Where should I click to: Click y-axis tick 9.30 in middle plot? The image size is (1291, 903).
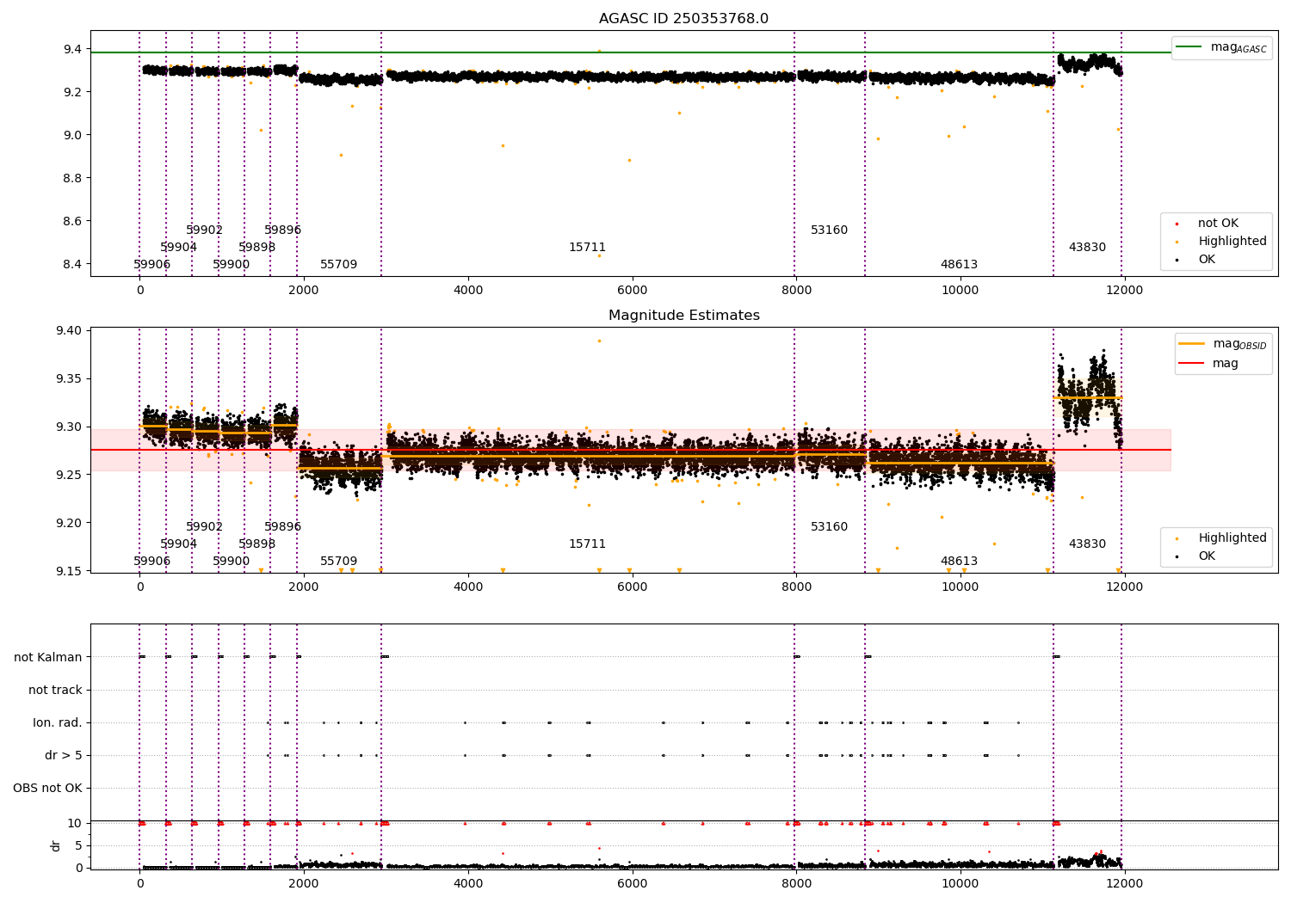pyautogui.click(x=71, y=427)
